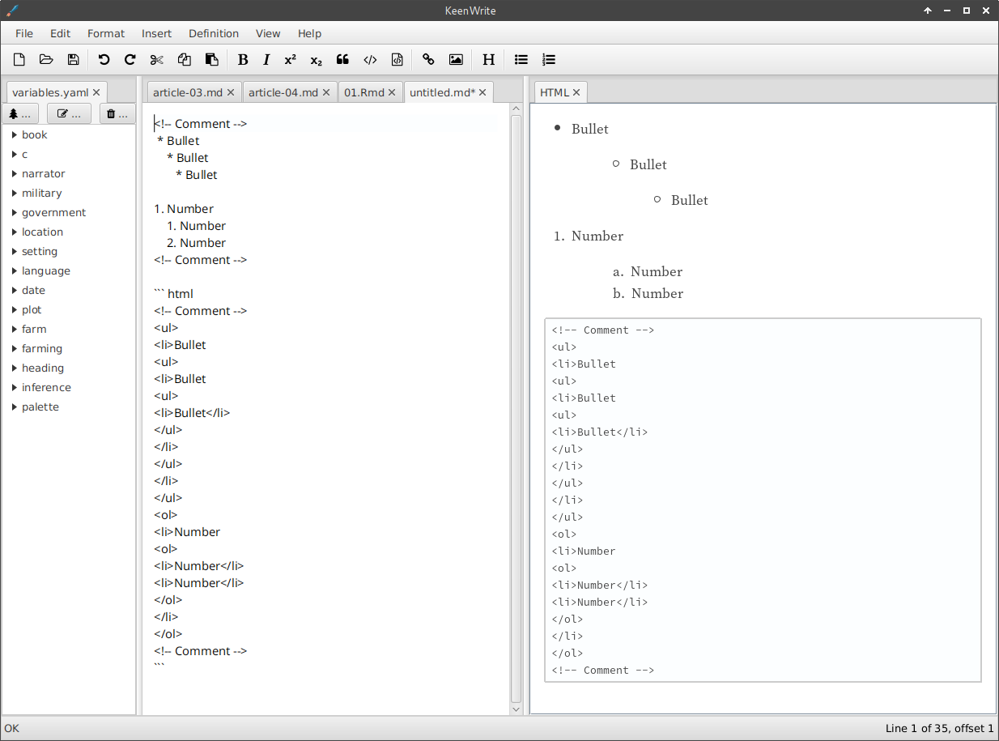The height and width of the screenshot is (741, 999).
Task: Click the create definition tree button
Action: coord(22,114)
